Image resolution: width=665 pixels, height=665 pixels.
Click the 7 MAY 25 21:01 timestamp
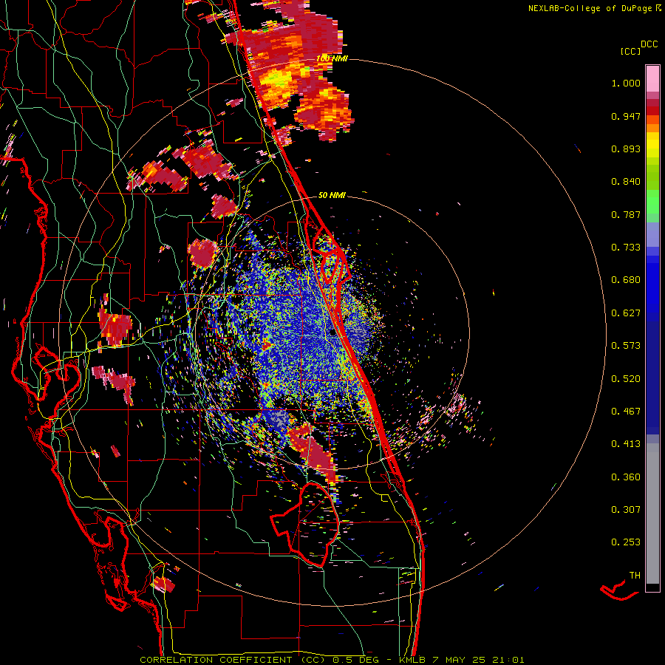(478, 660)
